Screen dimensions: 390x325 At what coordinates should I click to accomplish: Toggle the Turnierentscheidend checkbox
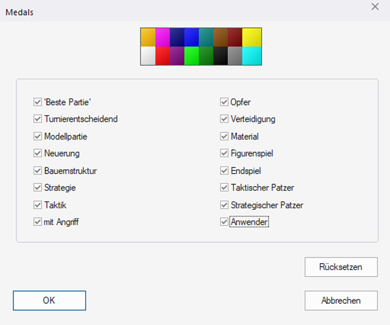coord(37,119)
